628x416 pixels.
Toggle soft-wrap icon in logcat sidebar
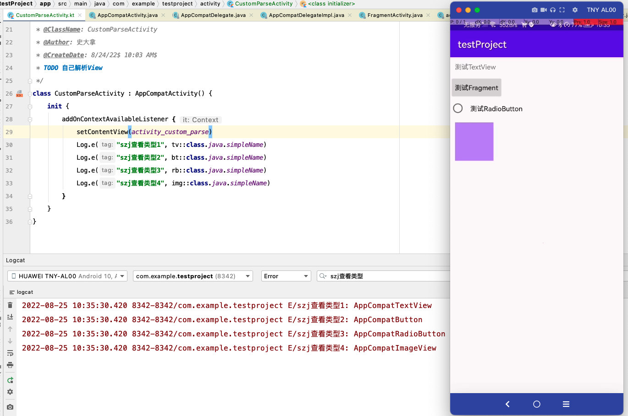pos(10,353)
